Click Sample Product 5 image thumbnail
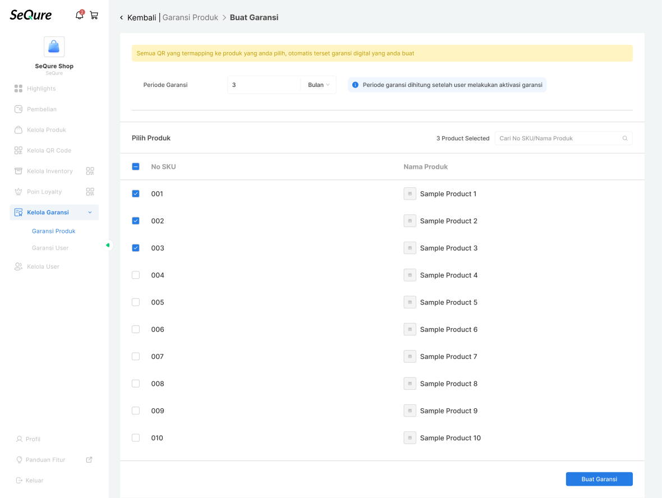 (x=410, y=302)
